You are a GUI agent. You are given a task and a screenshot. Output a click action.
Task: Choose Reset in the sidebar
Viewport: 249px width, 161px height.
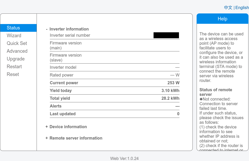[13, 74]
